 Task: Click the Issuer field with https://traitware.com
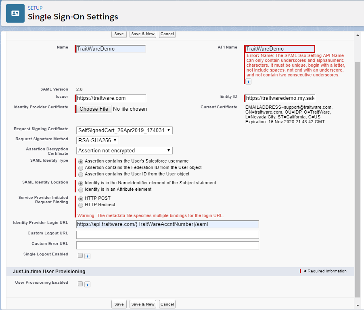(111, 98)
